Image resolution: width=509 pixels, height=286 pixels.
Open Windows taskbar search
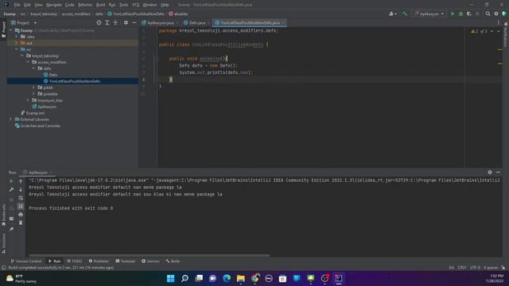point(185,279)
